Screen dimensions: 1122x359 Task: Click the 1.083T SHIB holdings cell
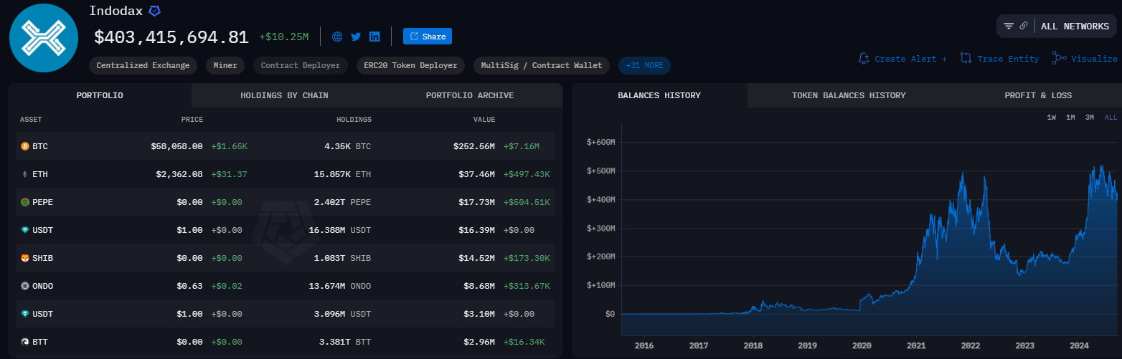pos(343,258)
